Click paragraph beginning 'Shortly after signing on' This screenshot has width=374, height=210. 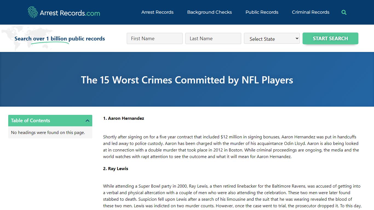click(x=231, y=147)
